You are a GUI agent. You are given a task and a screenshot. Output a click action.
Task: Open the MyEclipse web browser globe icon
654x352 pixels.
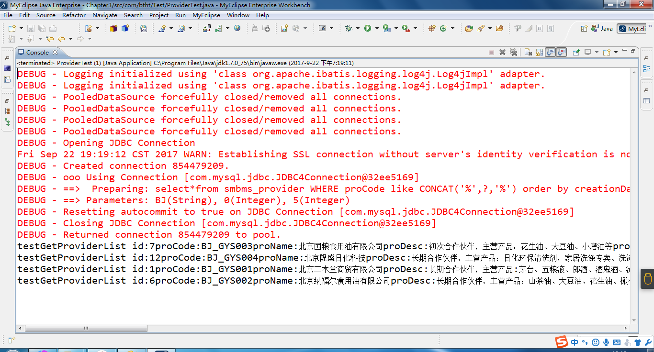click(x=237, y=28)
